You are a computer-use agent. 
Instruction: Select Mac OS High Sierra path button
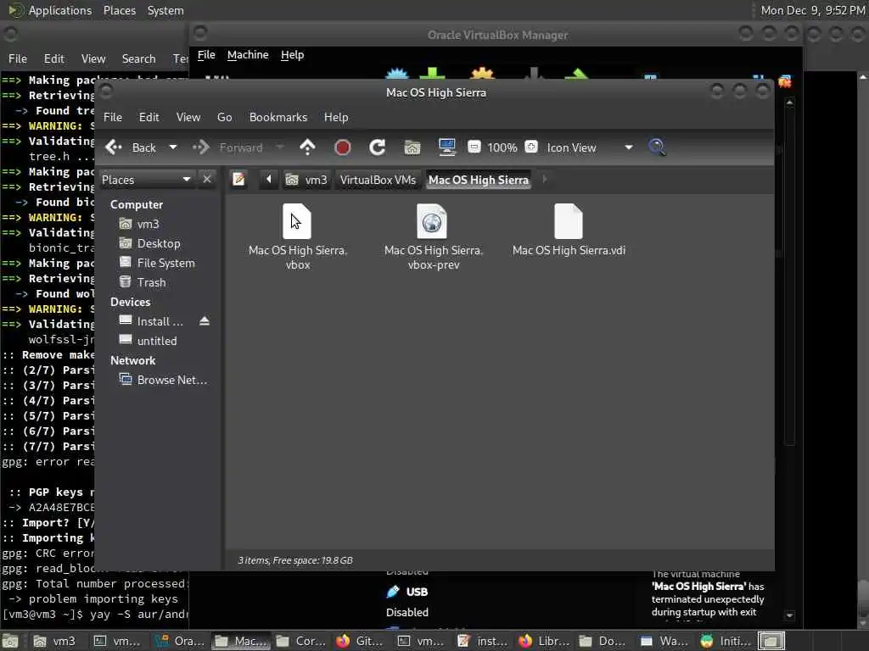479,180
